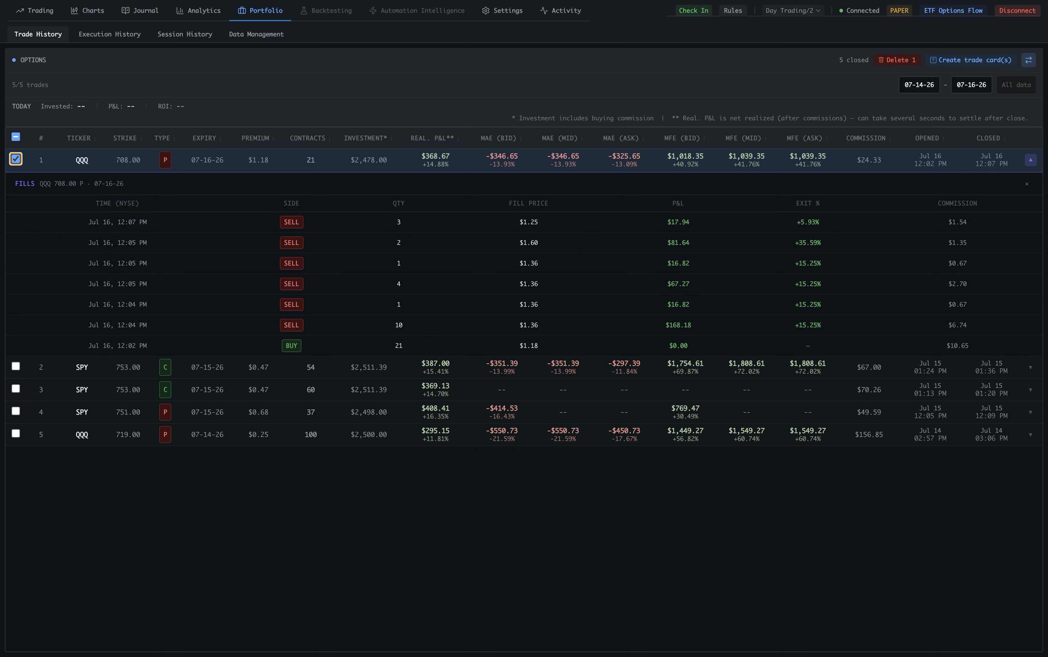
Task: Click the All data button
Action: coord(1016,85)
